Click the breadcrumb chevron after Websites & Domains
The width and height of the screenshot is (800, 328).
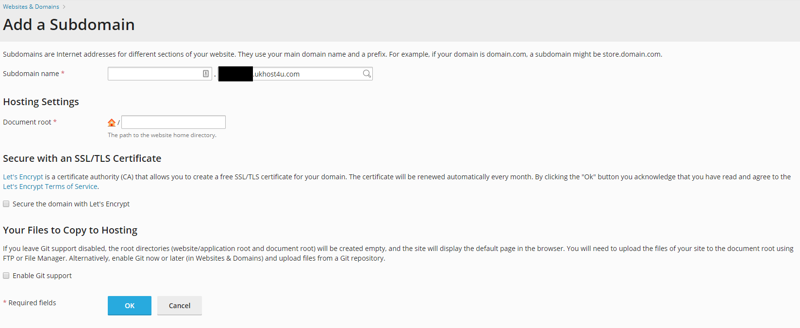pyautogui.click(x=64, y=6)
